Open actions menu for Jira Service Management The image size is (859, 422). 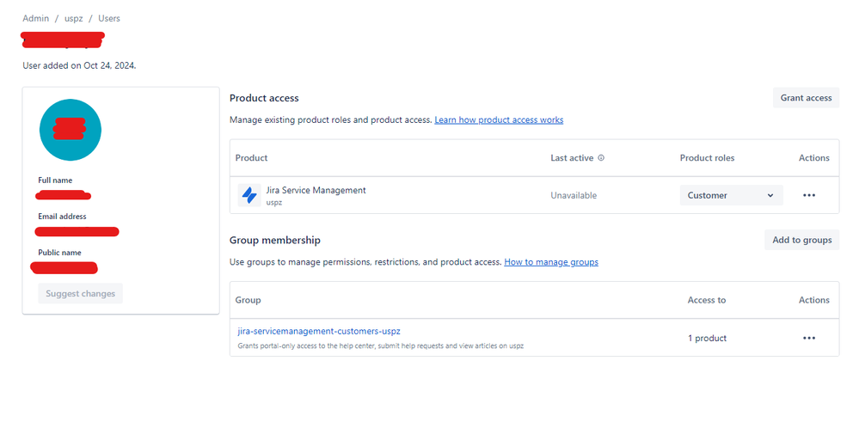(808, 195)
